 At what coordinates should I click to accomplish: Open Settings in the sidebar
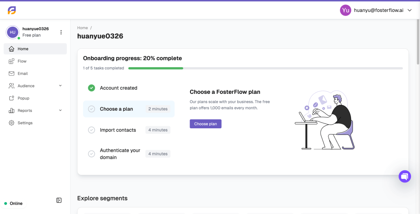(35, 123)
